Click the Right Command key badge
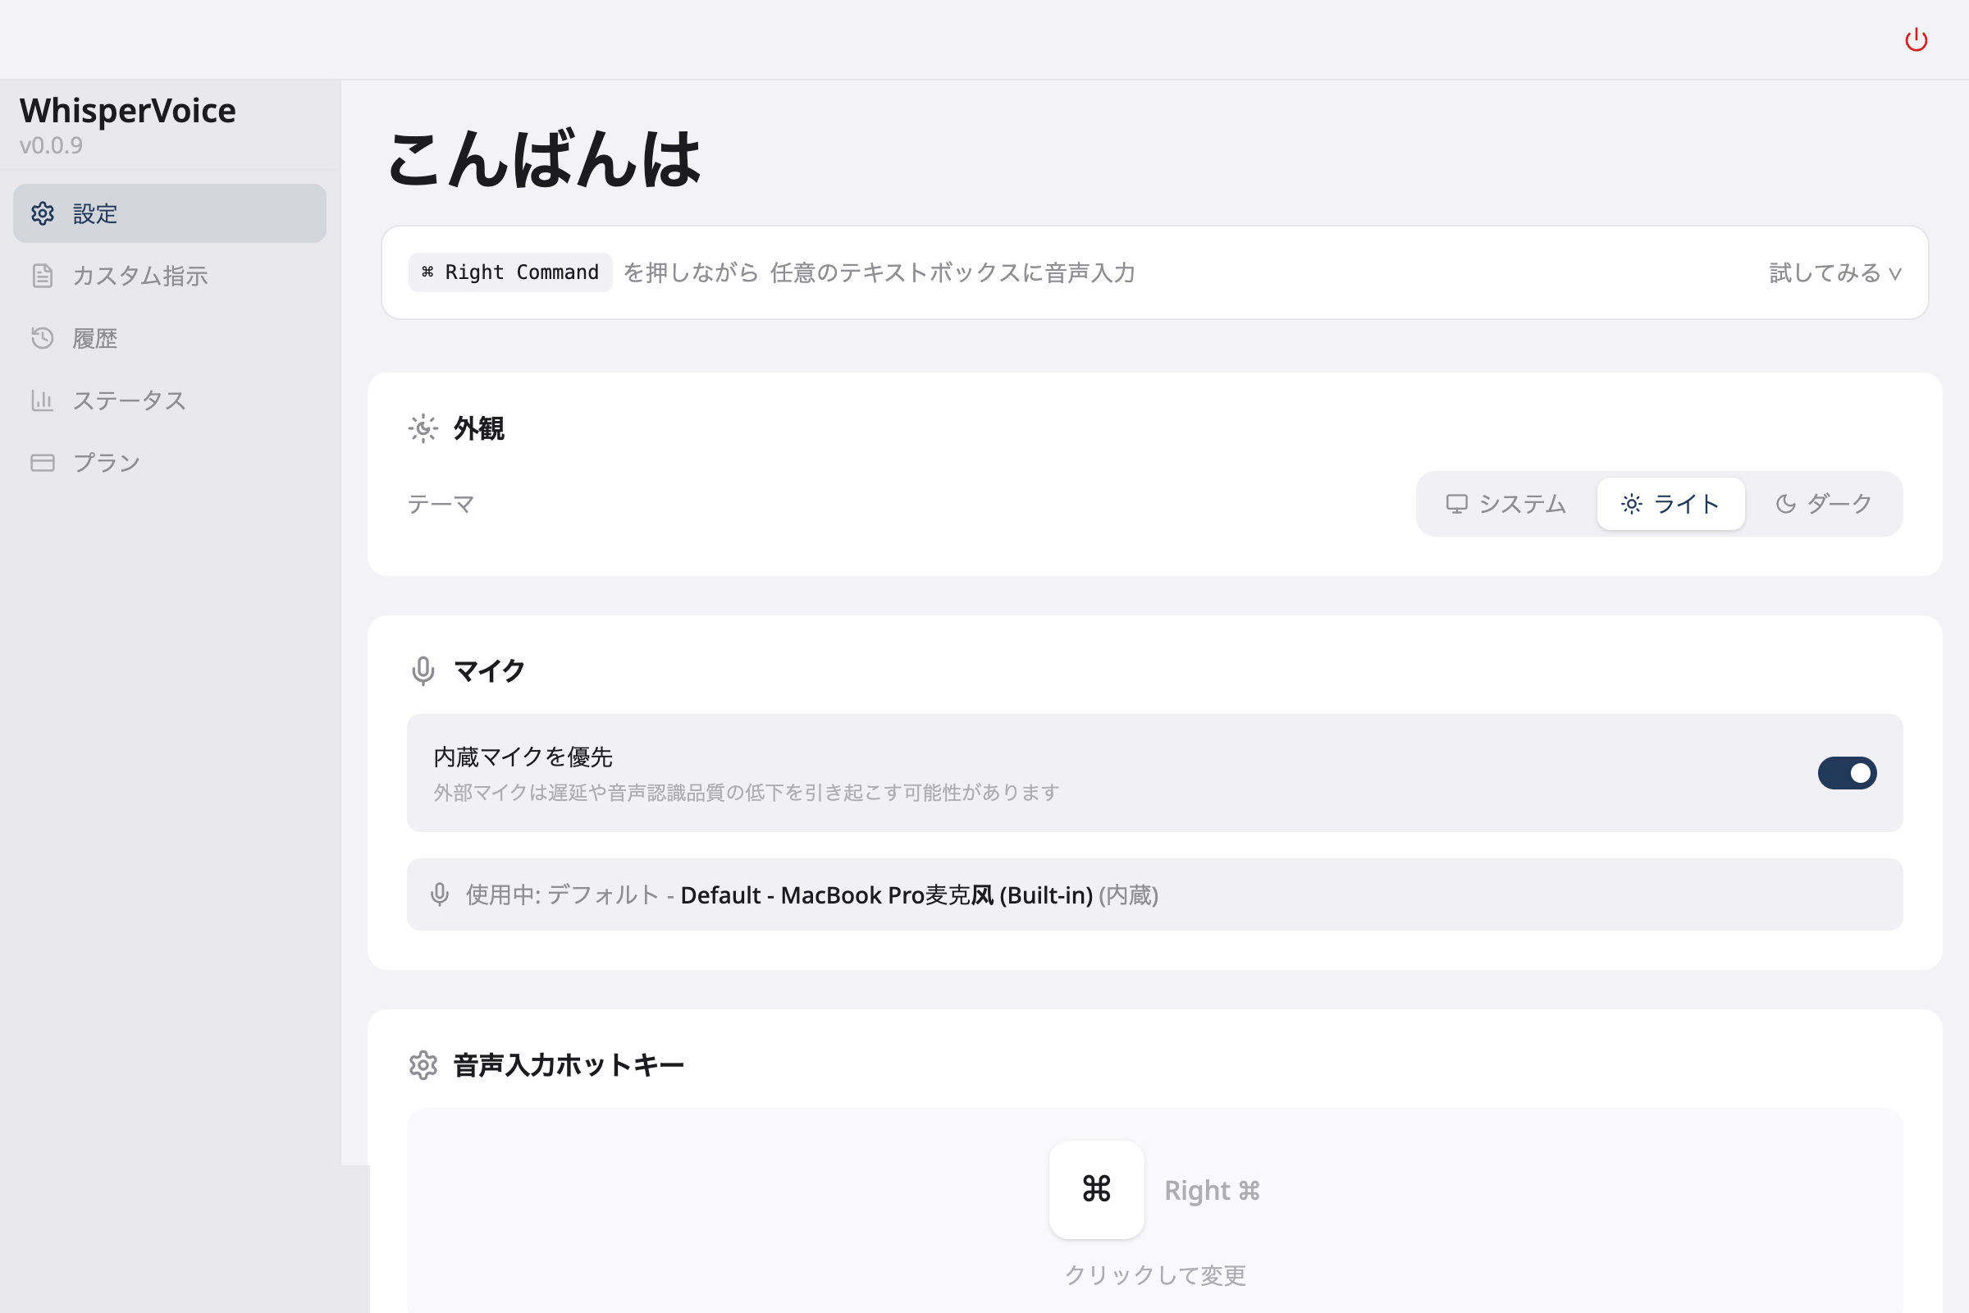Screen dimensions: 1969x1313 (509, 272)
